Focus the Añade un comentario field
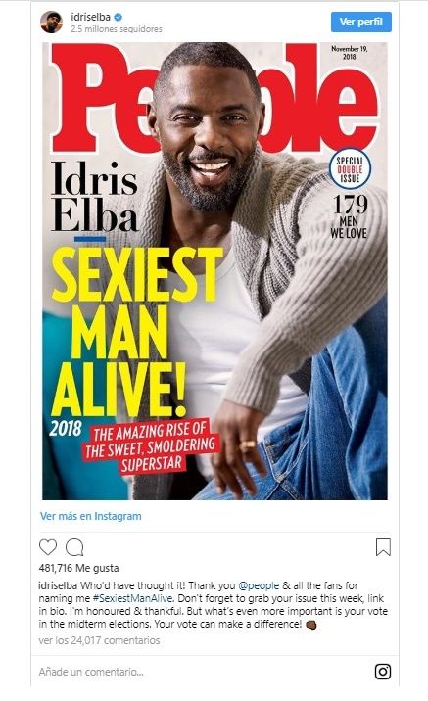428x701 pixels. (201, 672)
